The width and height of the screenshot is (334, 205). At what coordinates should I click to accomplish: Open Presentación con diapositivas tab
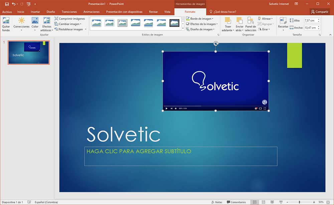(x=124, y=12)
